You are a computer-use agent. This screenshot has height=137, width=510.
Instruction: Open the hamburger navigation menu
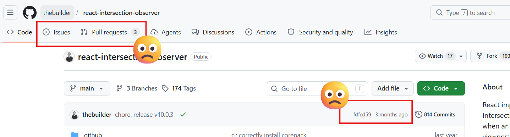pyautogui.click(x=10, y=13)
